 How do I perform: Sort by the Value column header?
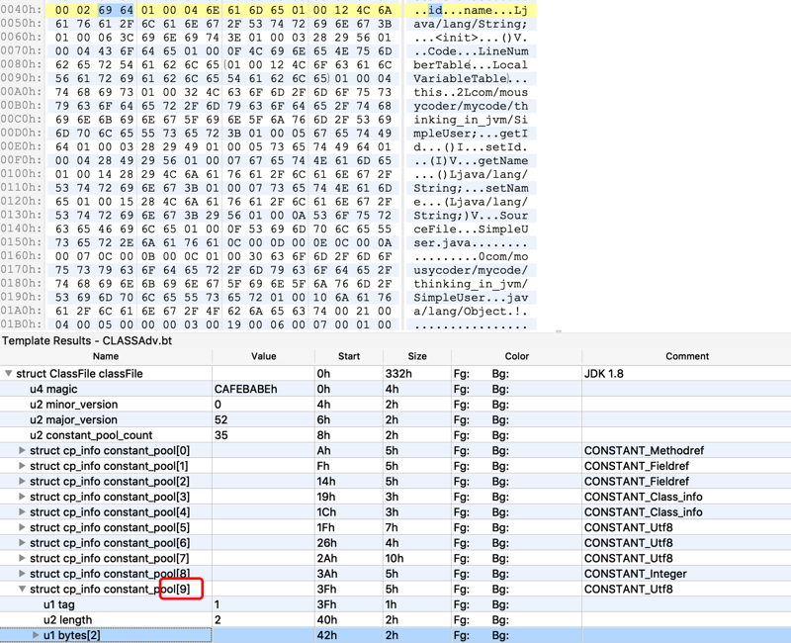pos(263,356)
